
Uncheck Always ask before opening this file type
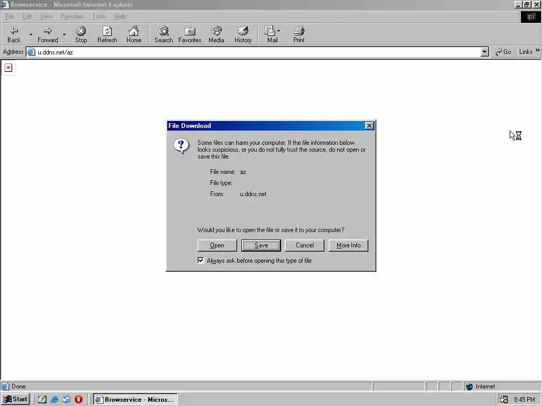click(201, 260)
